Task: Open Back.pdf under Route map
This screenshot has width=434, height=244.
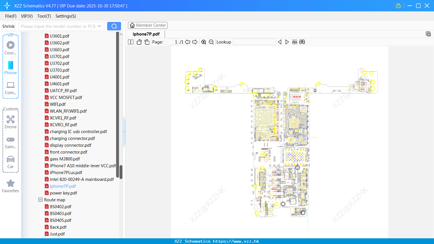Action: pos(58,227)
